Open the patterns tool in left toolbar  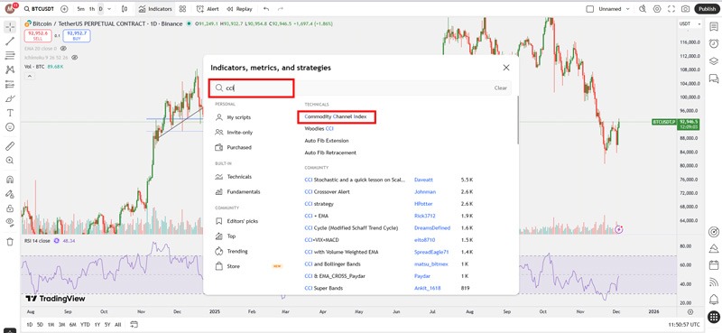click(x=10, y=69)
